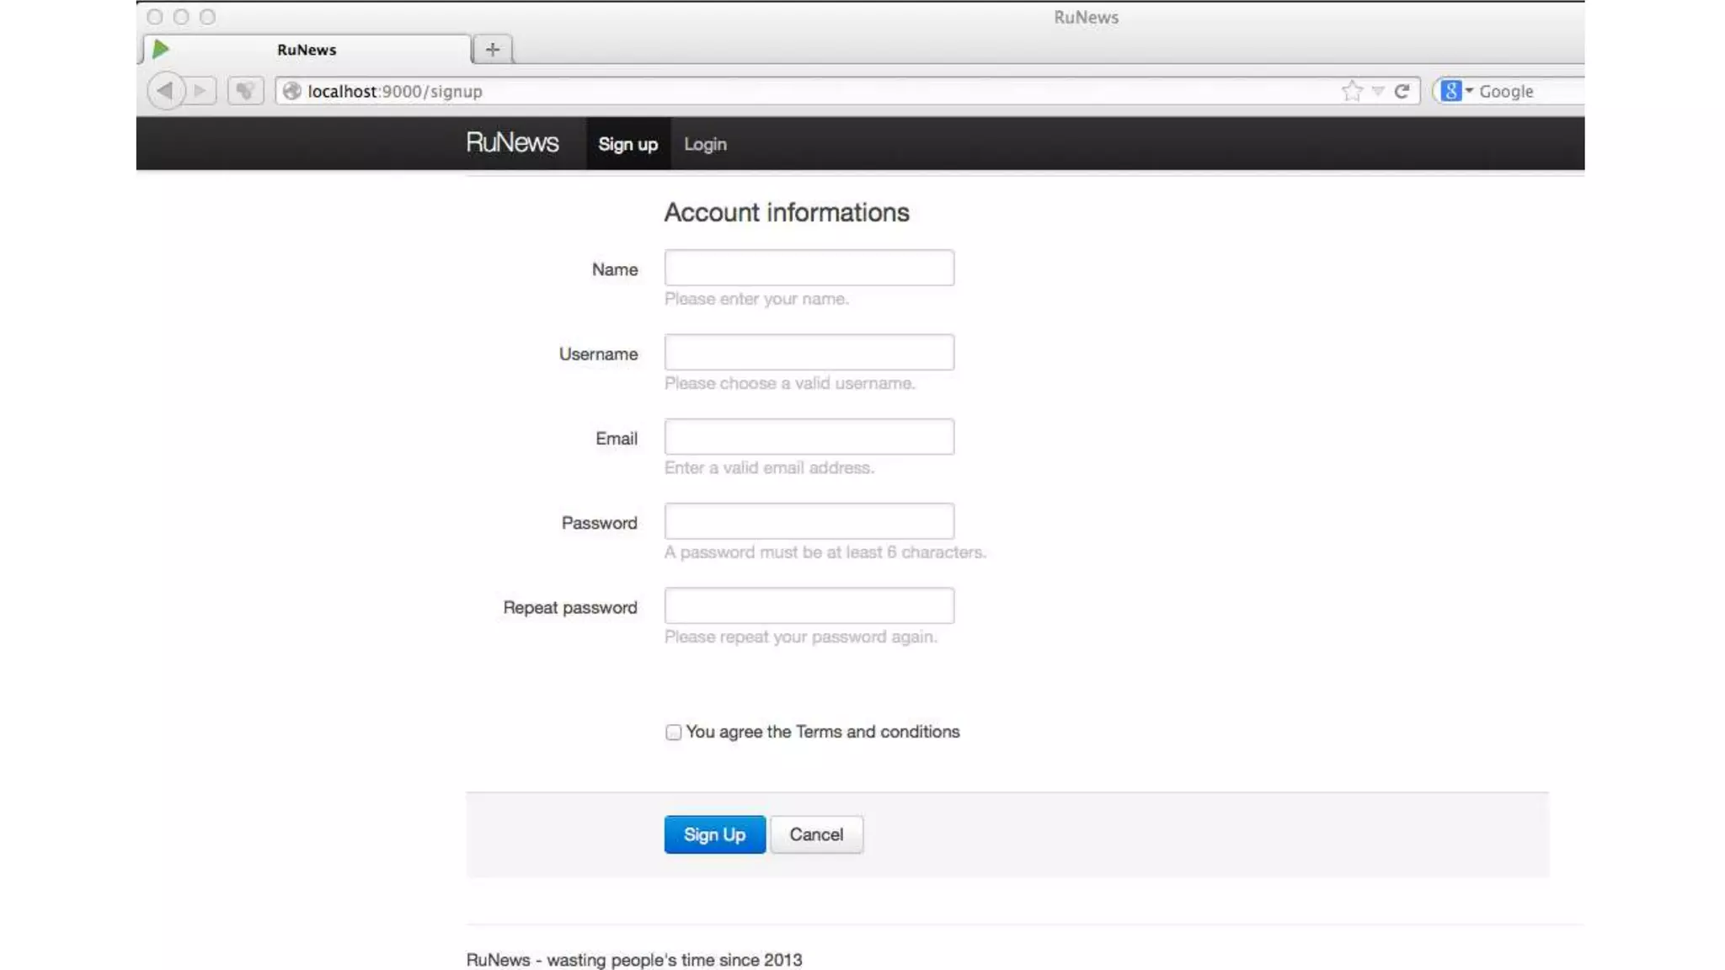
Task: Click the browser back arrow button
Action: point(165,91)
